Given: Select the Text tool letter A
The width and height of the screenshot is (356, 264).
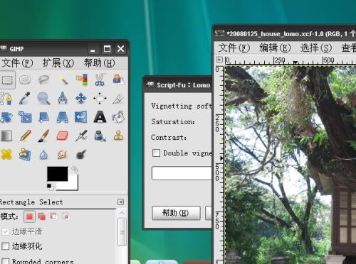Looking at the screenshot, I should tap(100, 117).
